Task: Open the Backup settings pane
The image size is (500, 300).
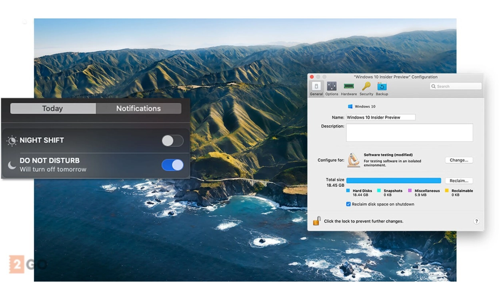Action: coord(382,88)
